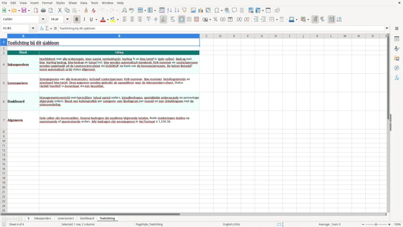Image resolution: width=403 pixels, height=227 pixels.
Task: Click the Spelling check icon
Action: point(131,10)
